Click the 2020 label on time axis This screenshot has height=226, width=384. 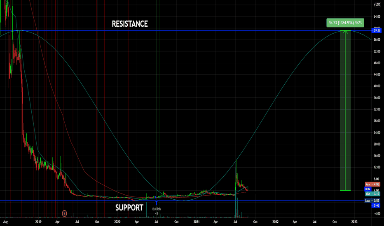pyautogui.click(x=117, y=222)
